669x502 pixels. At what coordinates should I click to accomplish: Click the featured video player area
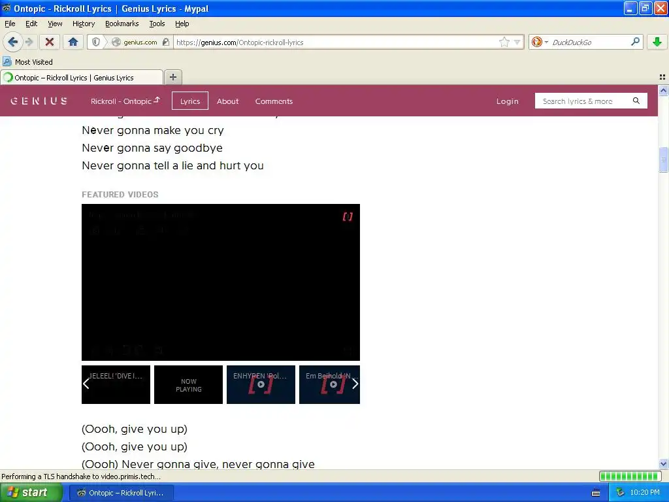tap(221, 282)
